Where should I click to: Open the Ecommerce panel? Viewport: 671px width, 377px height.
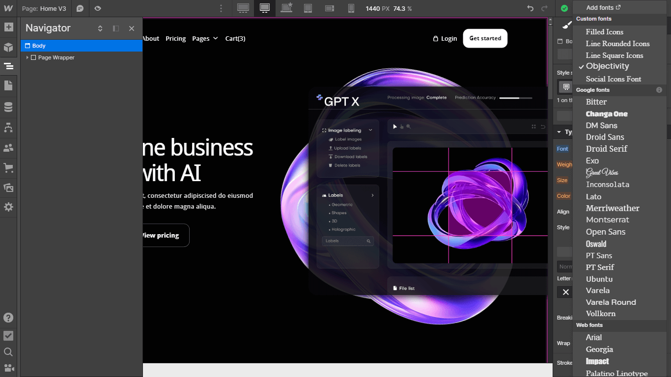[8, 167]
